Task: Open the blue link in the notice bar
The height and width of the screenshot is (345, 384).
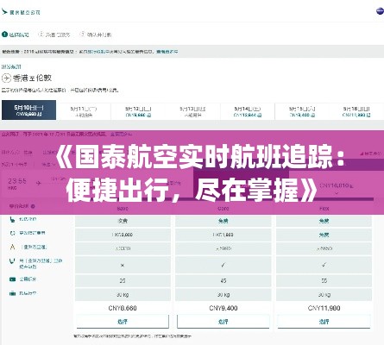Action: coord(167,52)
